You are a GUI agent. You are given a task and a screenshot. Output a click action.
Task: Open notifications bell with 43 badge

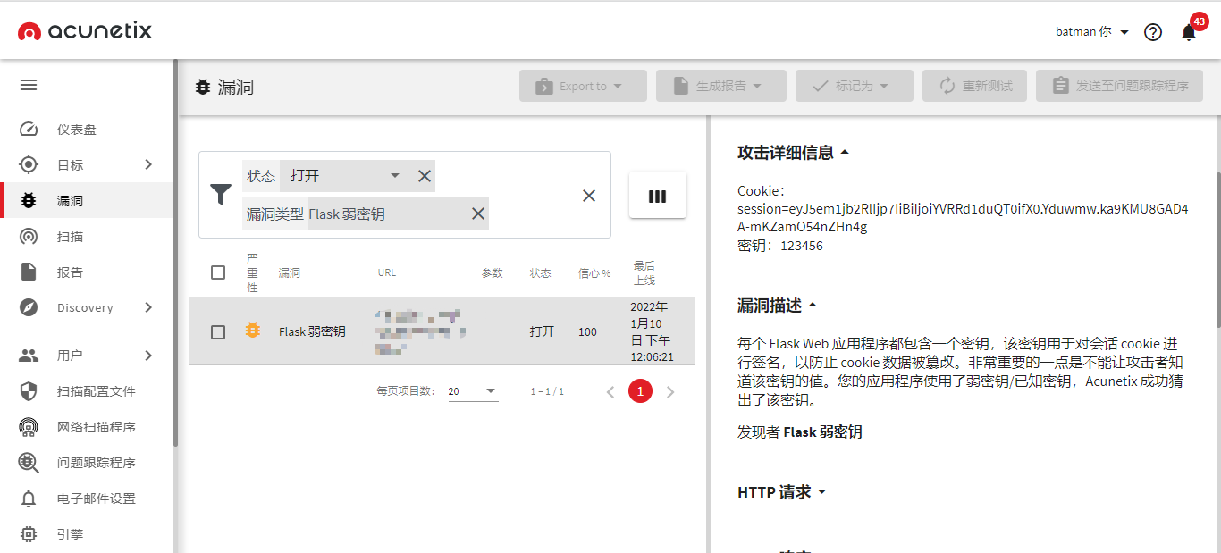[x=1189, y=32]
